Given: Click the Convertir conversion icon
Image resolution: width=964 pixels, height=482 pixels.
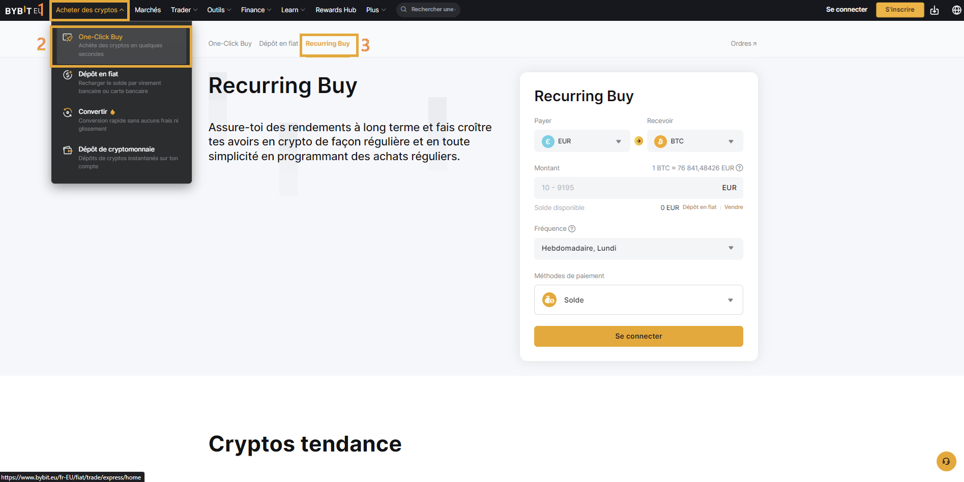Looking at the screenshot, I should [68, 112].
